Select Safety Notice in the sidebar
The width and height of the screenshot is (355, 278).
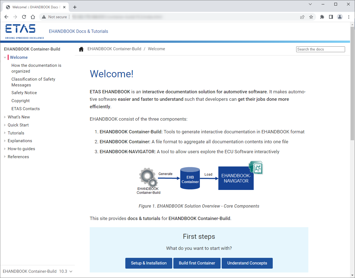pyautogui.click(x=24, y=92)
